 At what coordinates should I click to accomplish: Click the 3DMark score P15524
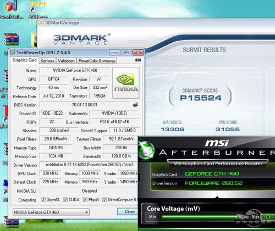point(201,98)
